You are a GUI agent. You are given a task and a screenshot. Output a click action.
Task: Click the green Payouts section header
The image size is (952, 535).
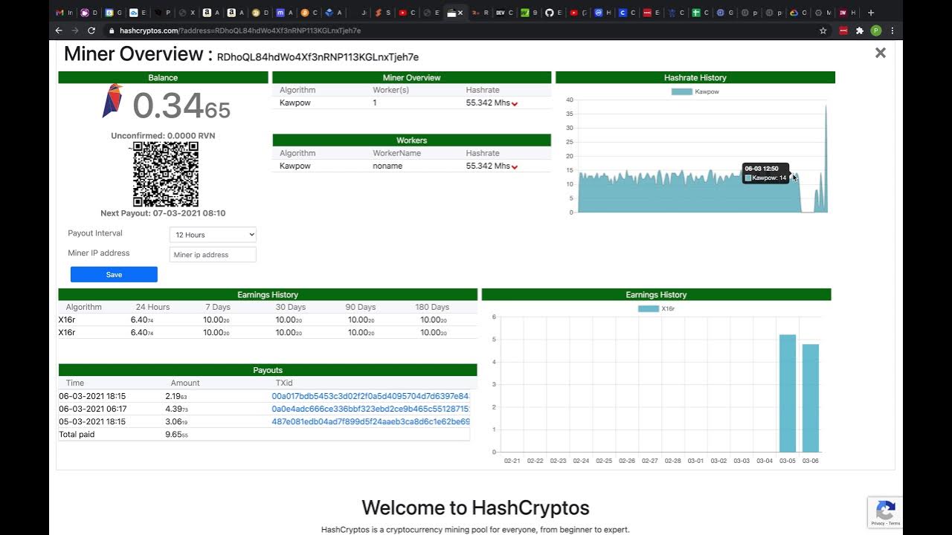tap(268, 370)
